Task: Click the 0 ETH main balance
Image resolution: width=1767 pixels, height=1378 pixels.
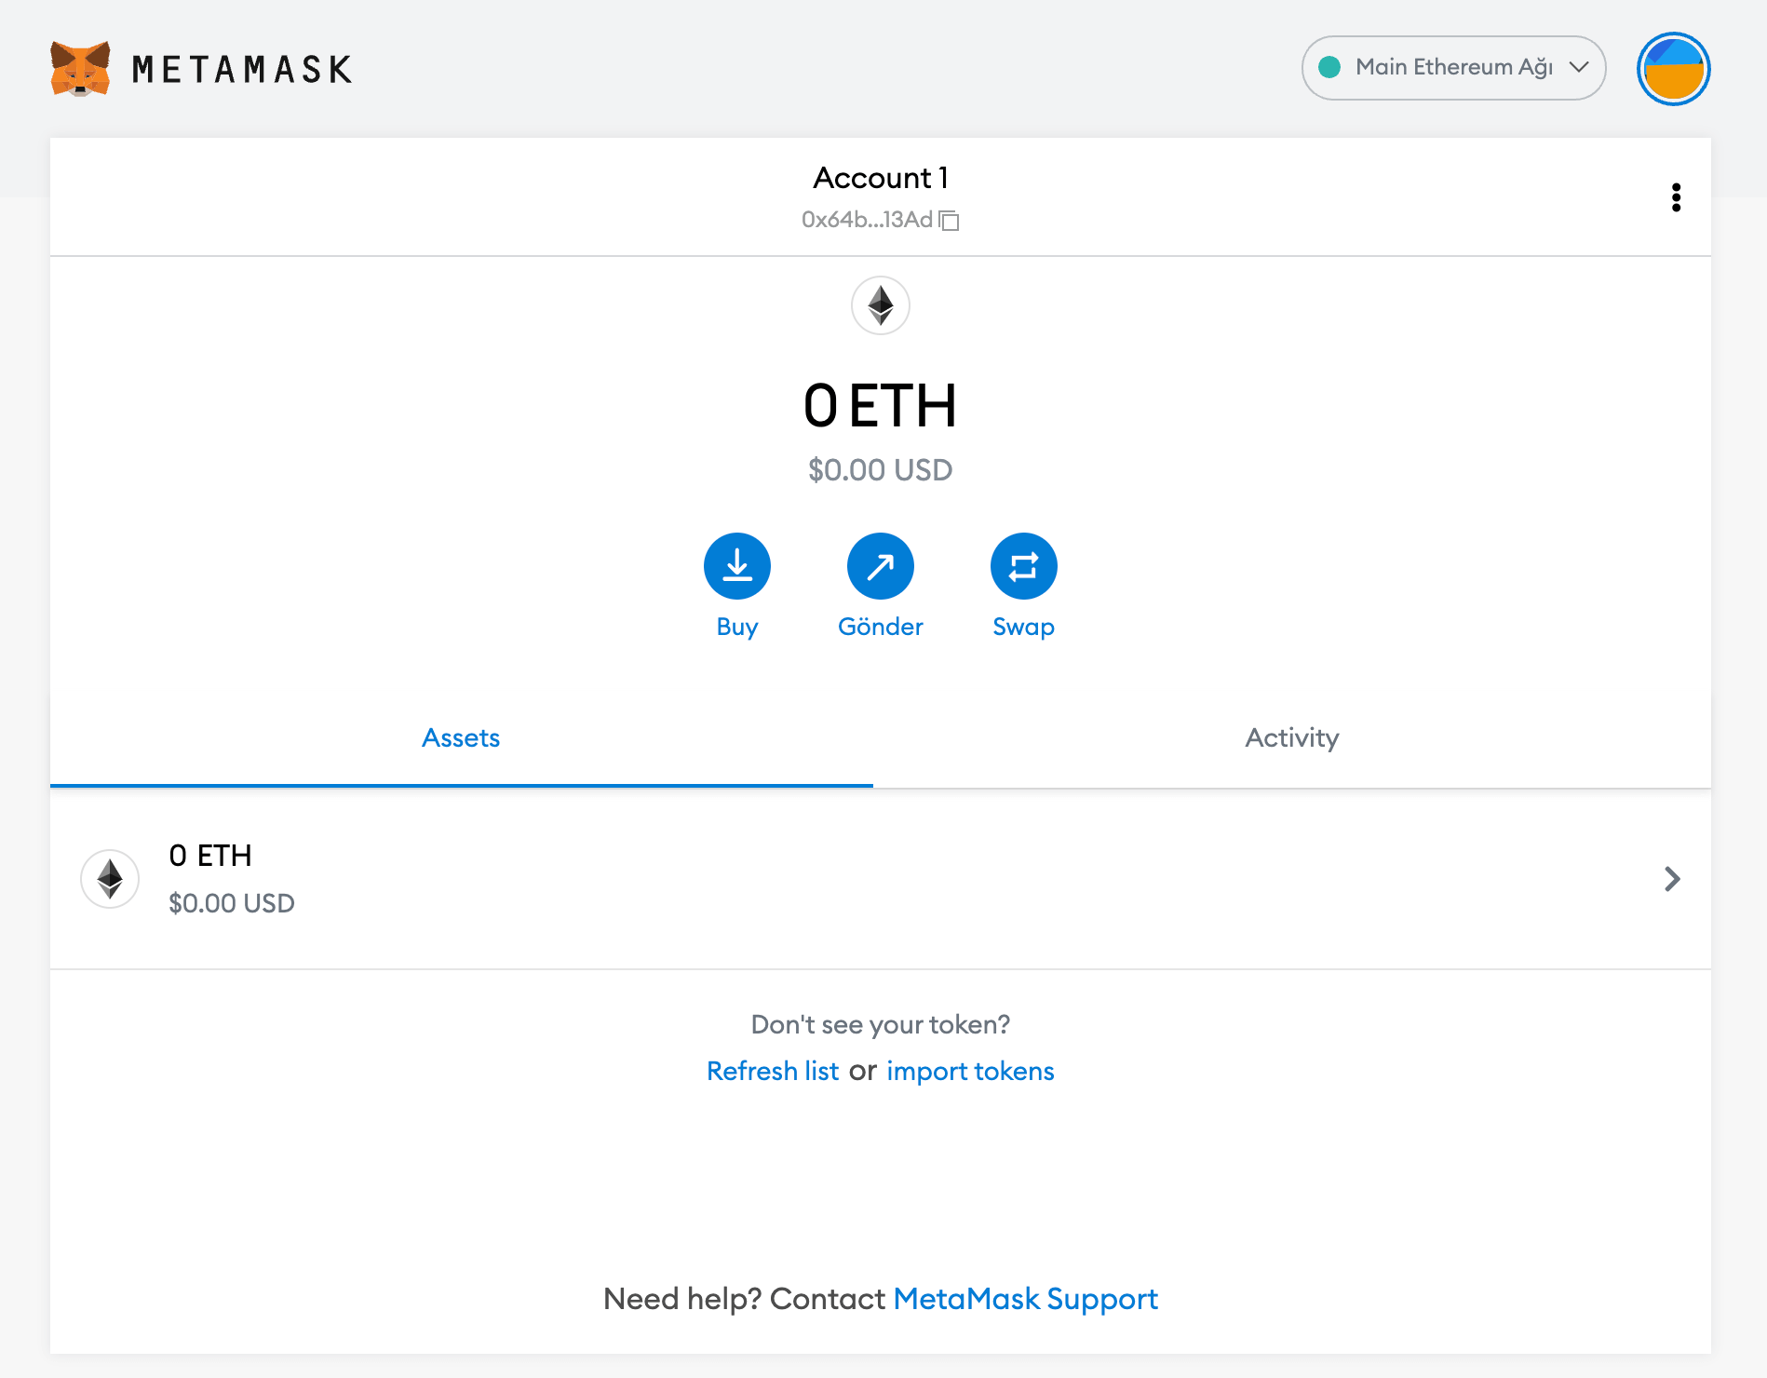Action: pyautogui.click(x=881, y=406)
